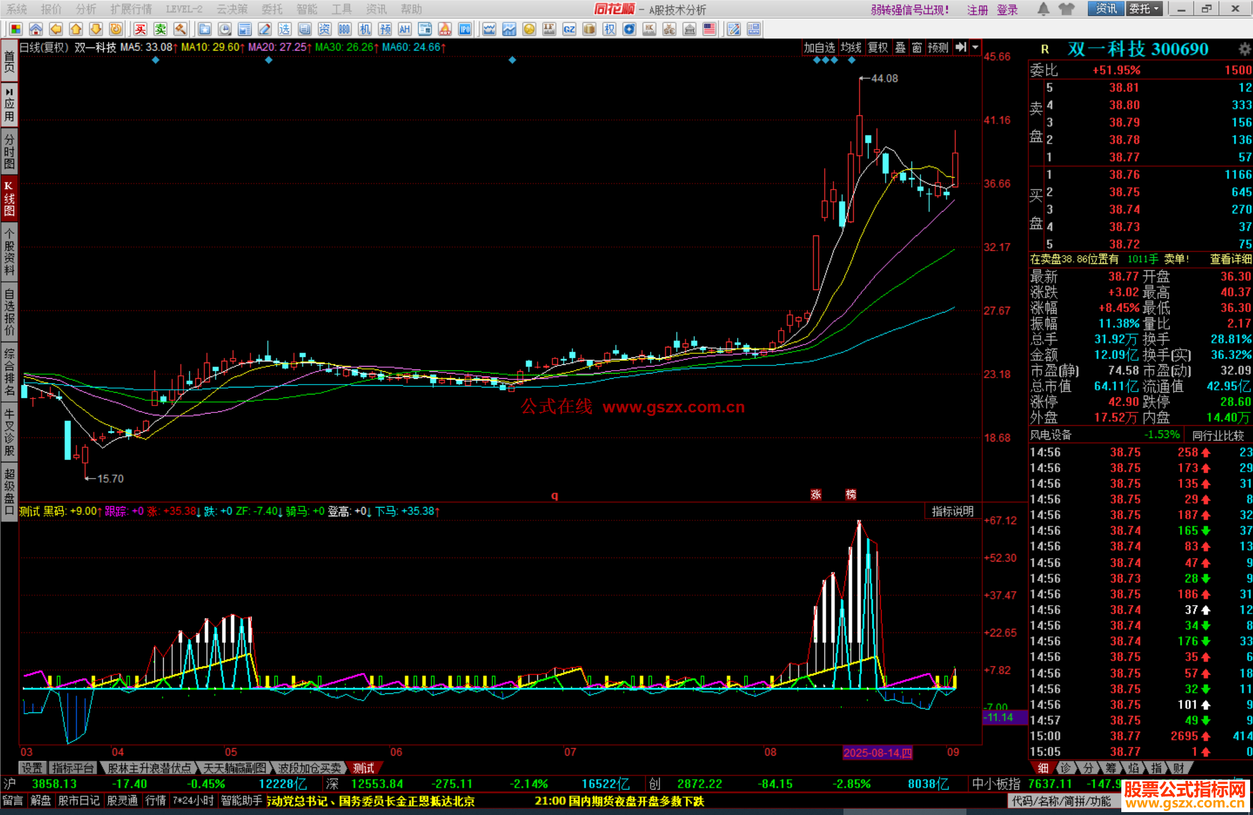The width and height of the screenshot is (1253, 815).
Task: Click the green 卖 (sell) toolbar icon
Action: 161,29
